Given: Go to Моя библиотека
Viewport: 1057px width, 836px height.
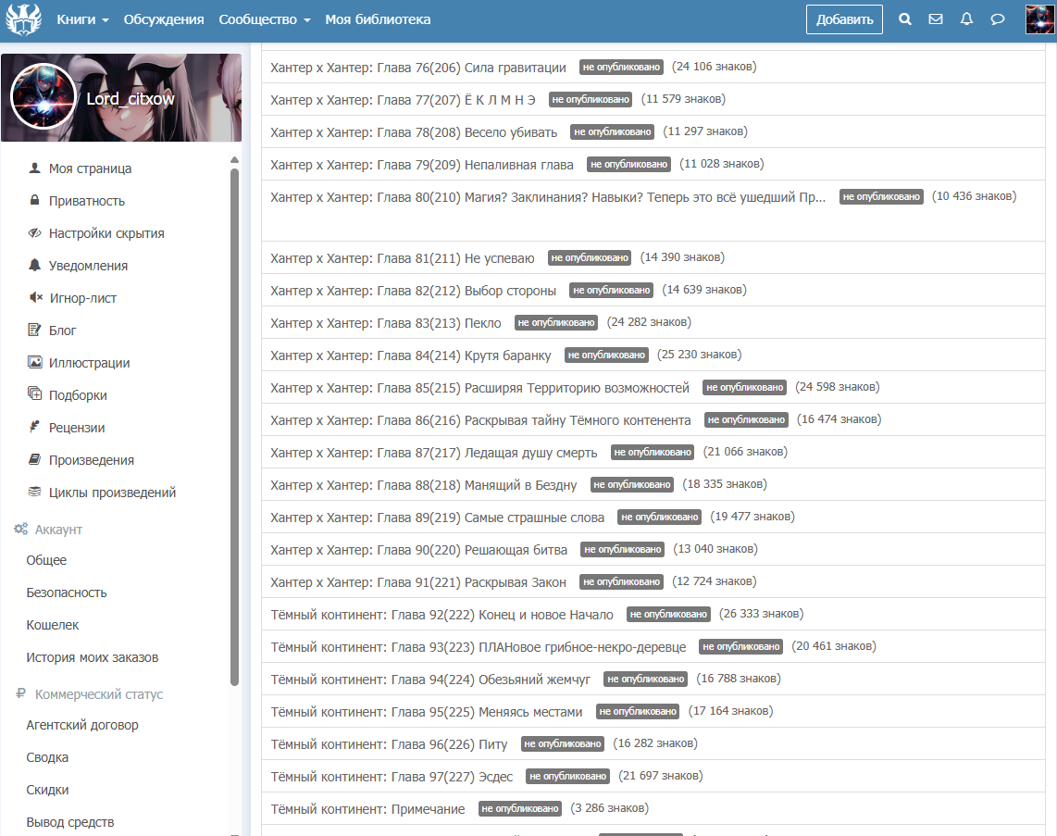Looking at the screenshot, I should [x=378, y=19].
